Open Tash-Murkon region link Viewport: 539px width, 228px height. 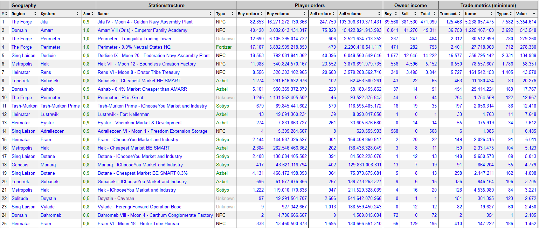25,106
